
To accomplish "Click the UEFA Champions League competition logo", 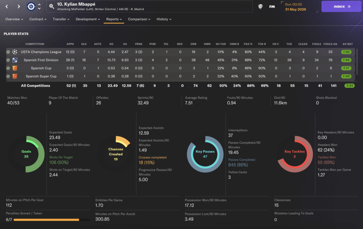I will click(x=15, y=52).
